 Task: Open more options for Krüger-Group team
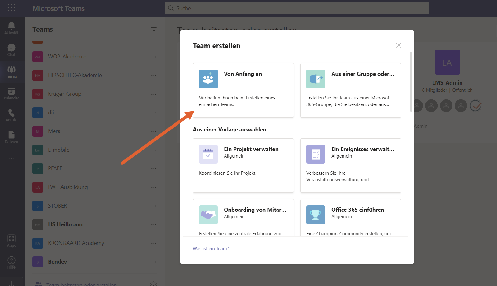click(154, 94)
